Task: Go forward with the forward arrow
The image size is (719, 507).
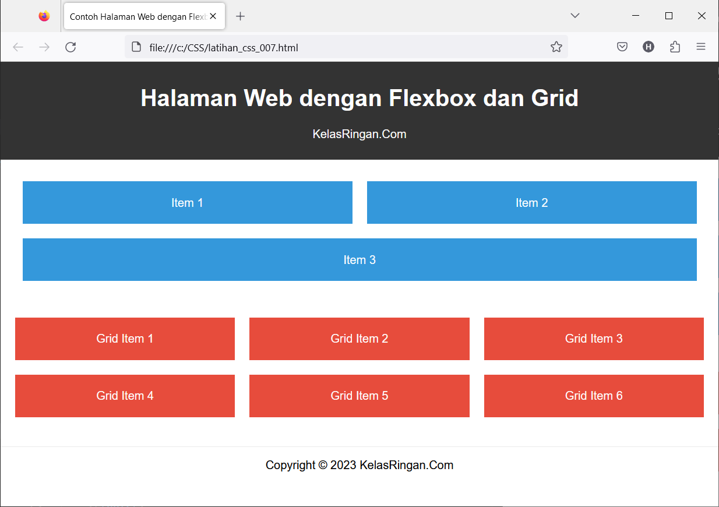Action: point(44,47)
